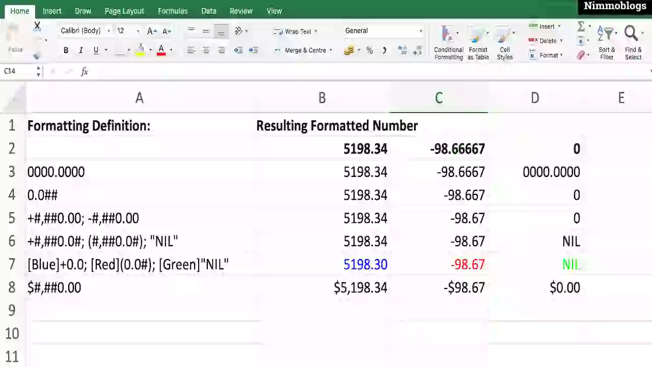Select the Italic formatting icon
Viewport: 652px width, 367px height.
click(x=80, y=50)
